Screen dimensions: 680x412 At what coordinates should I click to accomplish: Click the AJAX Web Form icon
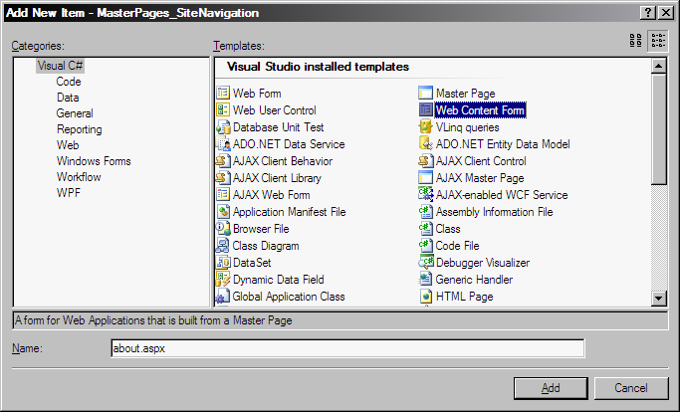pos(223,194)
